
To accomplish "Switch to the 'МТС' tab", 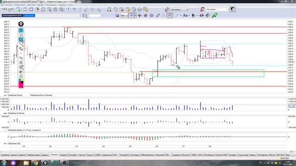I will point(115,155).
